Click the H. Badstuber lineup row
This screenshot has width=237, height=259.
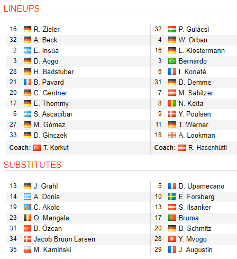click(x=78, y=72)
